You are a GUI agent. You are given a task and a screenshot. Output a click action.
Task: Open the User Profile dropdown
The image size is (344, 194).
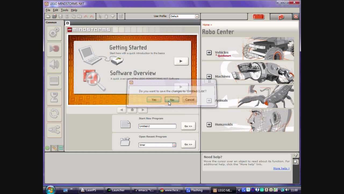click(x=197, y=16)
